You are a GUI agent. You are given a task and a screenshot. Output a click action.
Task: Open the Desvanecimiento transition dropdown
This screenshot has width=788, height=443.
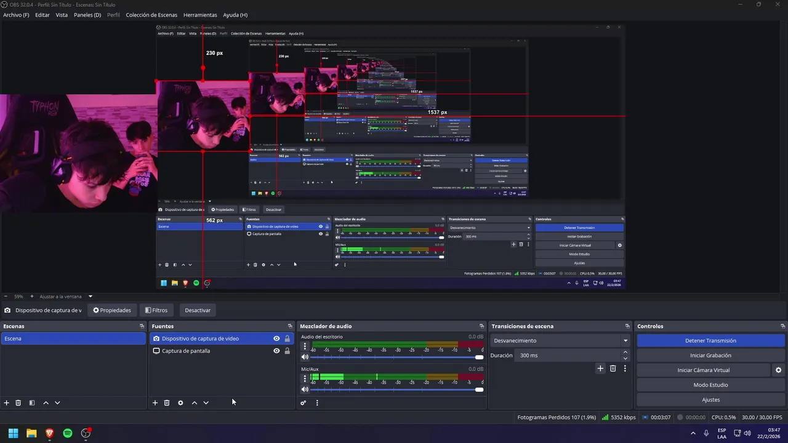[561, 341]
